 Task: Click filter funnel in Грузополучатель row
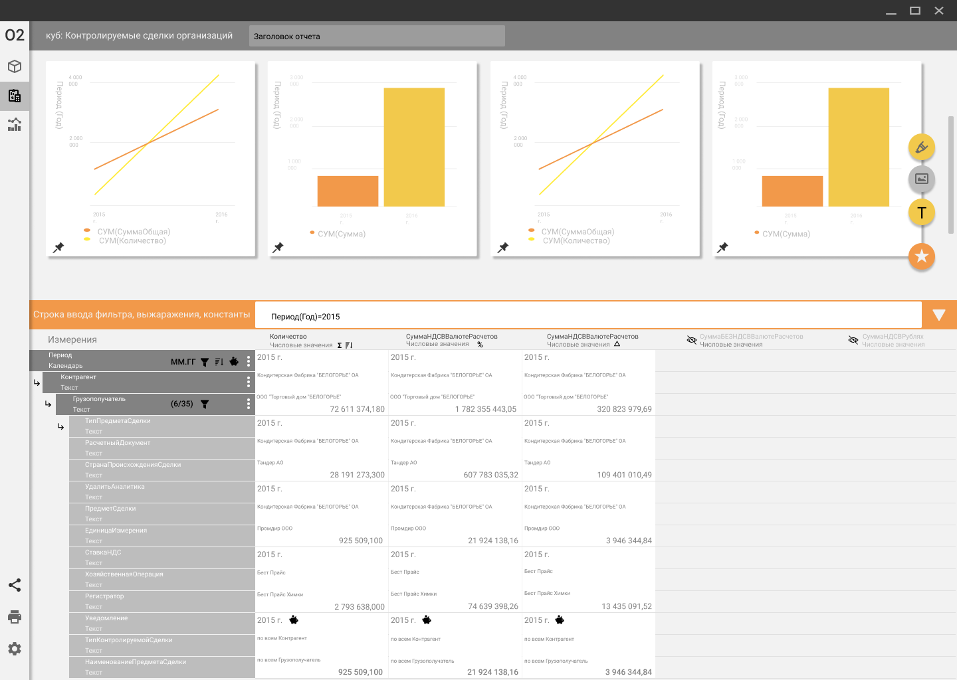click(x=205, y=404)
